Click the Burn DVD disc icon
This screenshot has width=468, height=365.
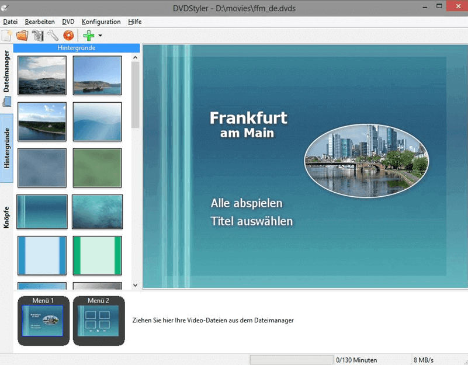coord(68,36)
